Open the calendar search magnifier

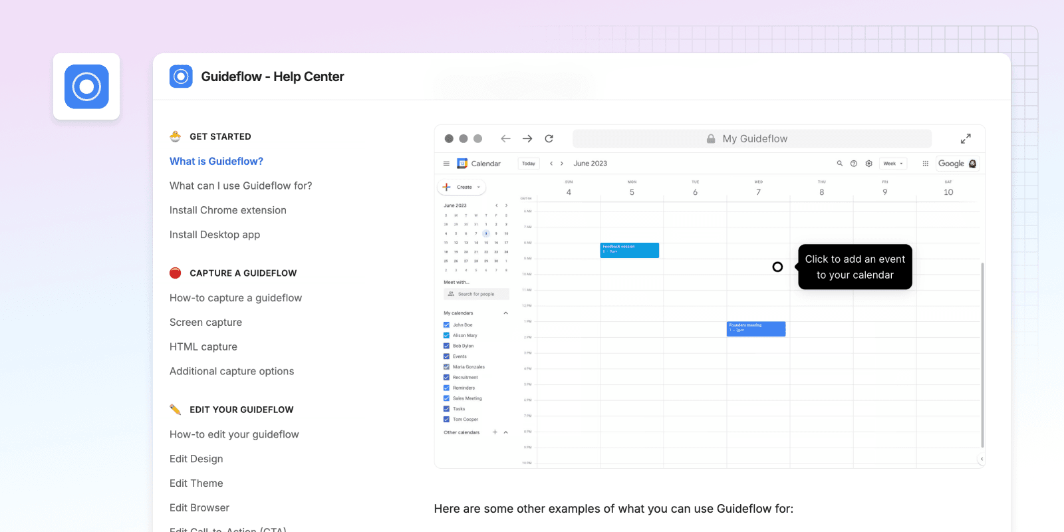(839, 164)
